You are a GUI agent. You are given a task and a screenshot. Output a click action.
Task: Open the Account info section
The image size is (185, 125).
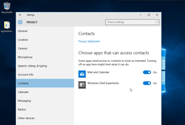(45, 74)
